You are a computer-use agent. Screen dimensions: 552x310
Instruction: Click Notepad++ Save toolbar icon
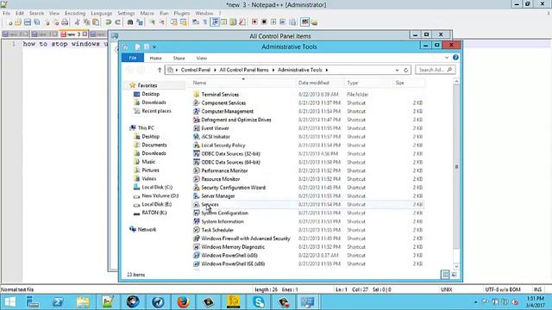(x=27, y=22)
